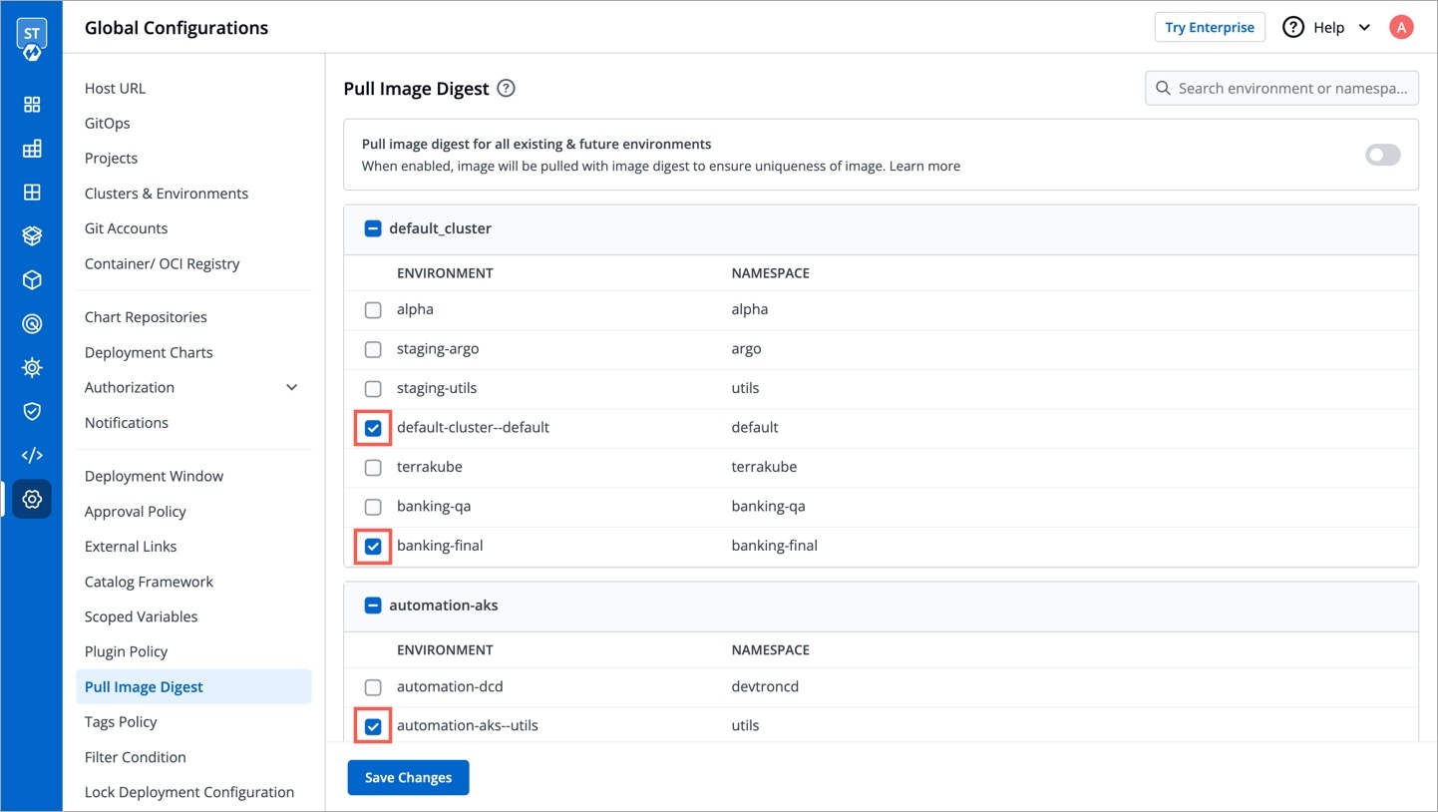Enable pull image digest for all environments
This screenshot has height=812, width=1438.
(x=1382, y=155)
